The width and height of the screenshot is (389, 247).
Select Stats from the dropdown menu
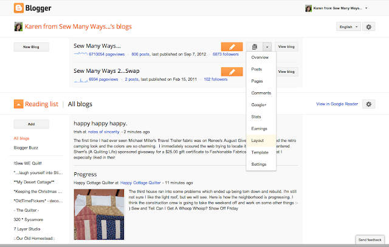[261, 117]
